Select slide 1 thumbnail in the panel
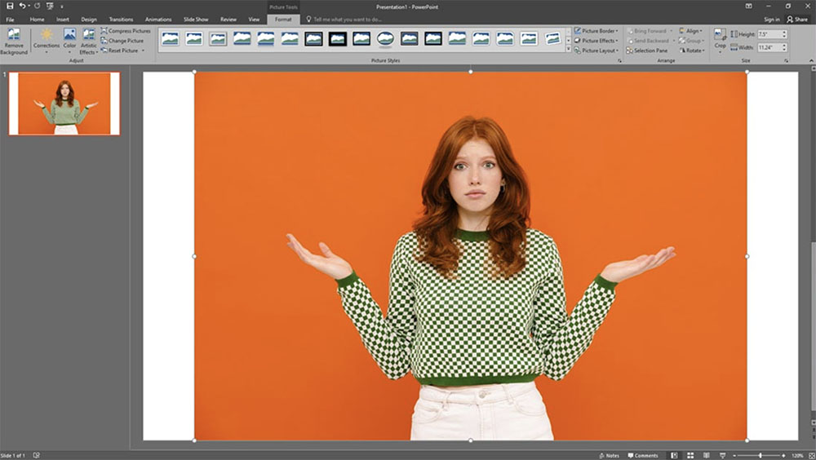 64,104
